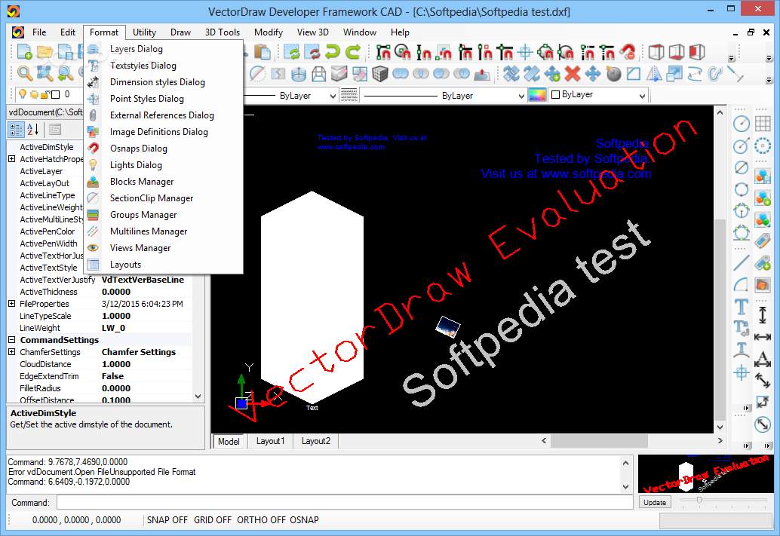Select the Model tab
780x536 pixels.
(229, 441)
